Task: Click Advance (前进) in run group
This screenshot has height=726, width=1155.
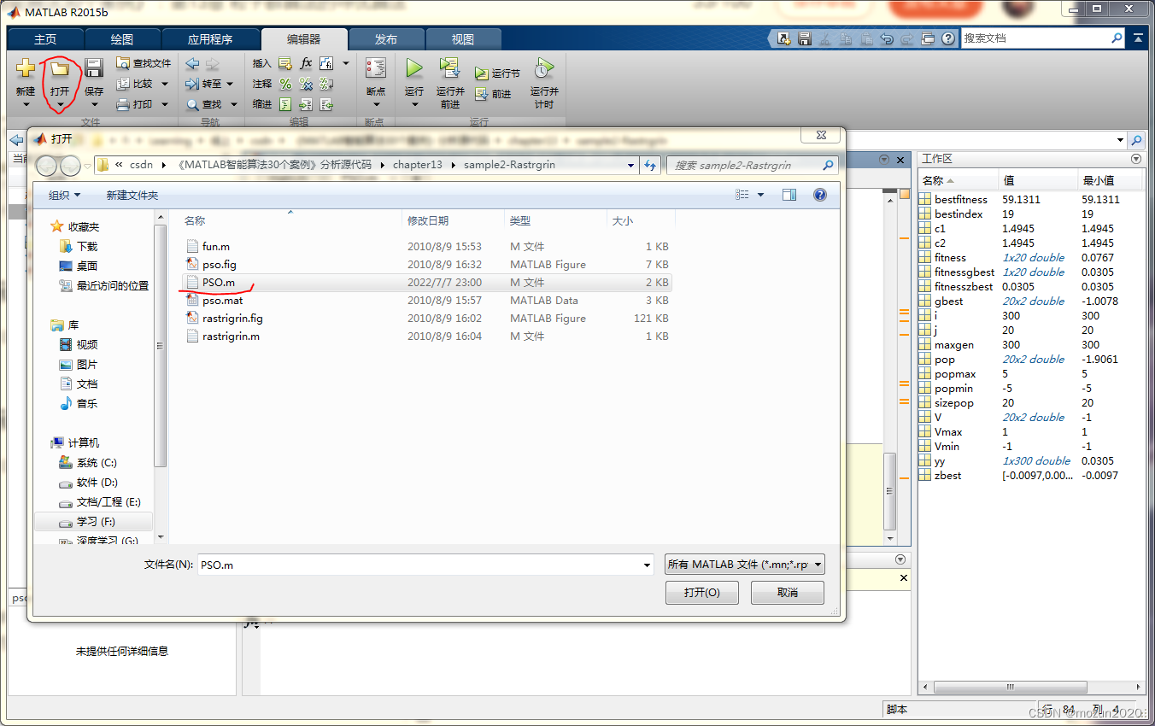Action: [493, 94]
